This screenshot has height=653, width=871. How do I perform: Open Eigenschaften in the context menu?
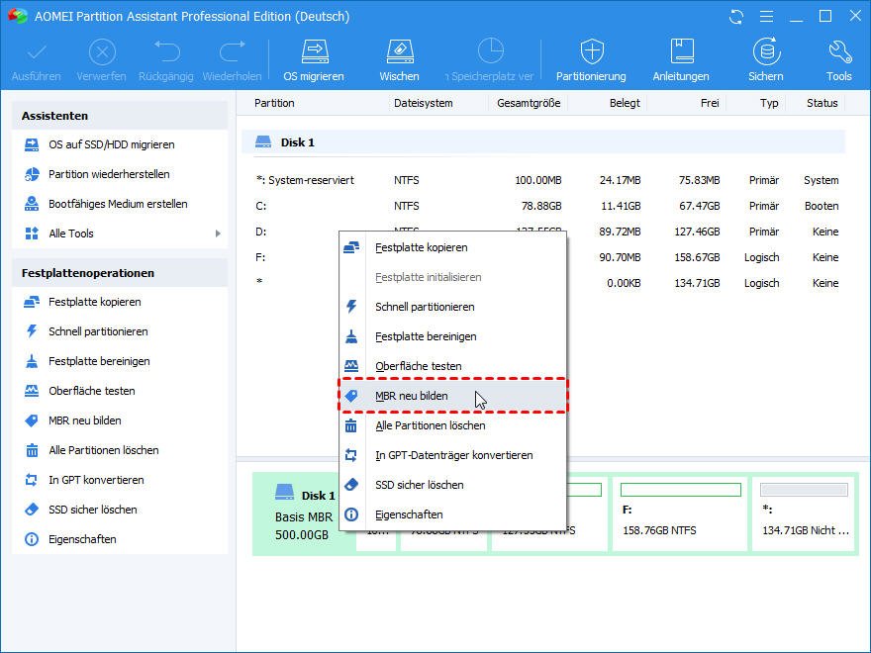(x=409, y=514)
